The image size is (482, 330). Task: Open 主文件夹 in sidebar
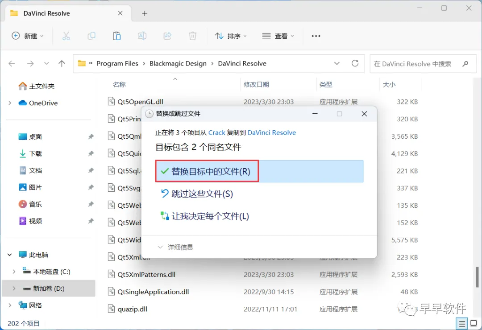coord(36,86)
